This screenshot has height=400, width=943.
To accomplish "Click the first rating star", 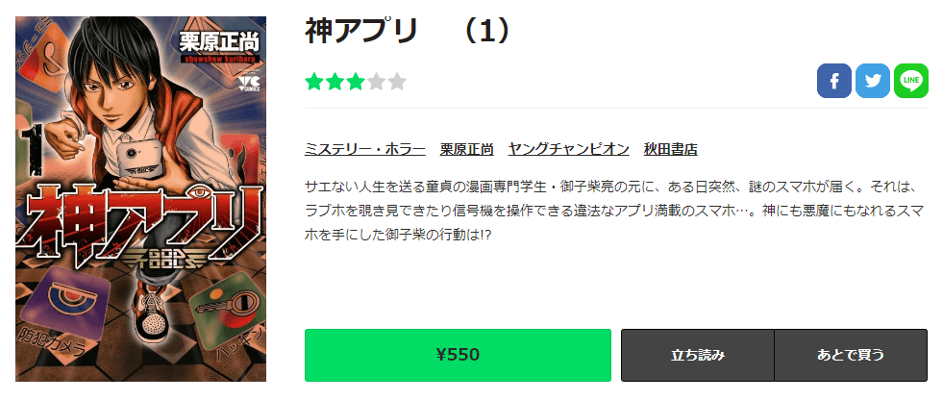I will click(x=314, y=82).
